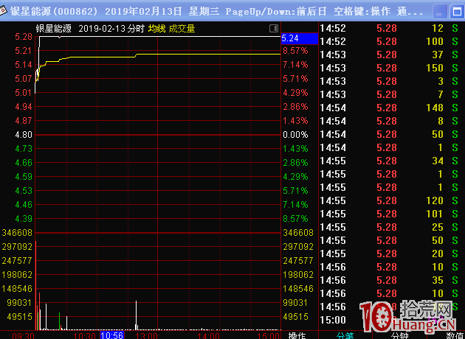
Task: Select the 14:55 trade with volume 120
Action: [392, 200]
